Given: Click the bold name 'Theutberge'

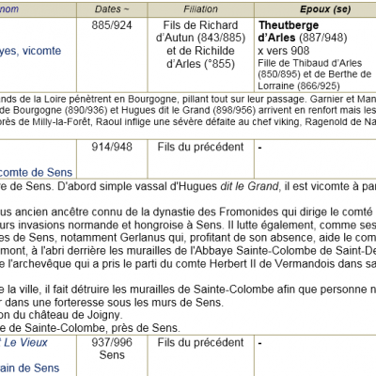Looking at the screenshot, I should pyautogui.click(x=289, y=25).
